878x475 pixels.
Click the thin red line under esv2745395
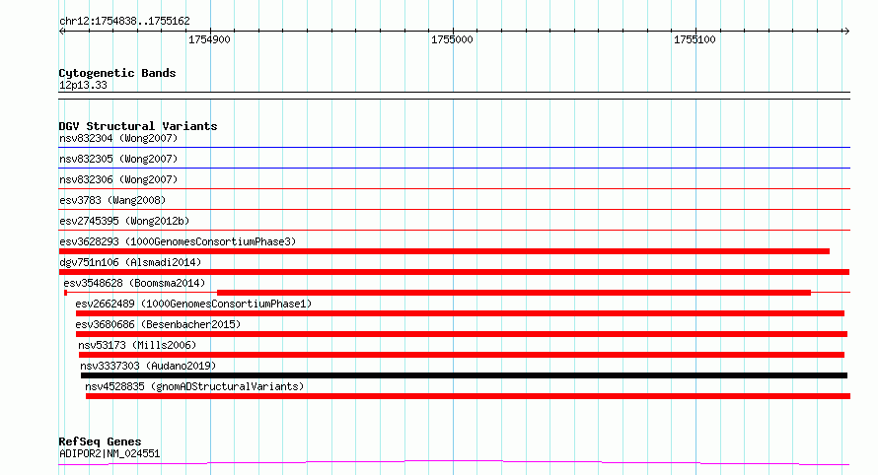pos(454,230)
